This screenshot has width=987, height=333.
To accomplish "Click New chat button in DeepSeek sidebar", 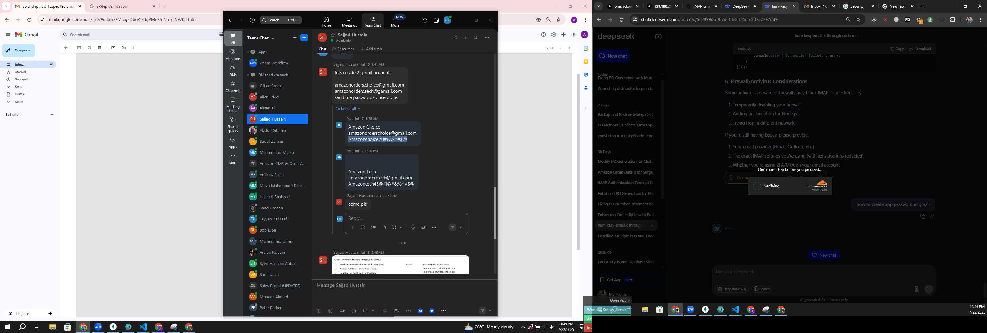I will click(613, 56).
